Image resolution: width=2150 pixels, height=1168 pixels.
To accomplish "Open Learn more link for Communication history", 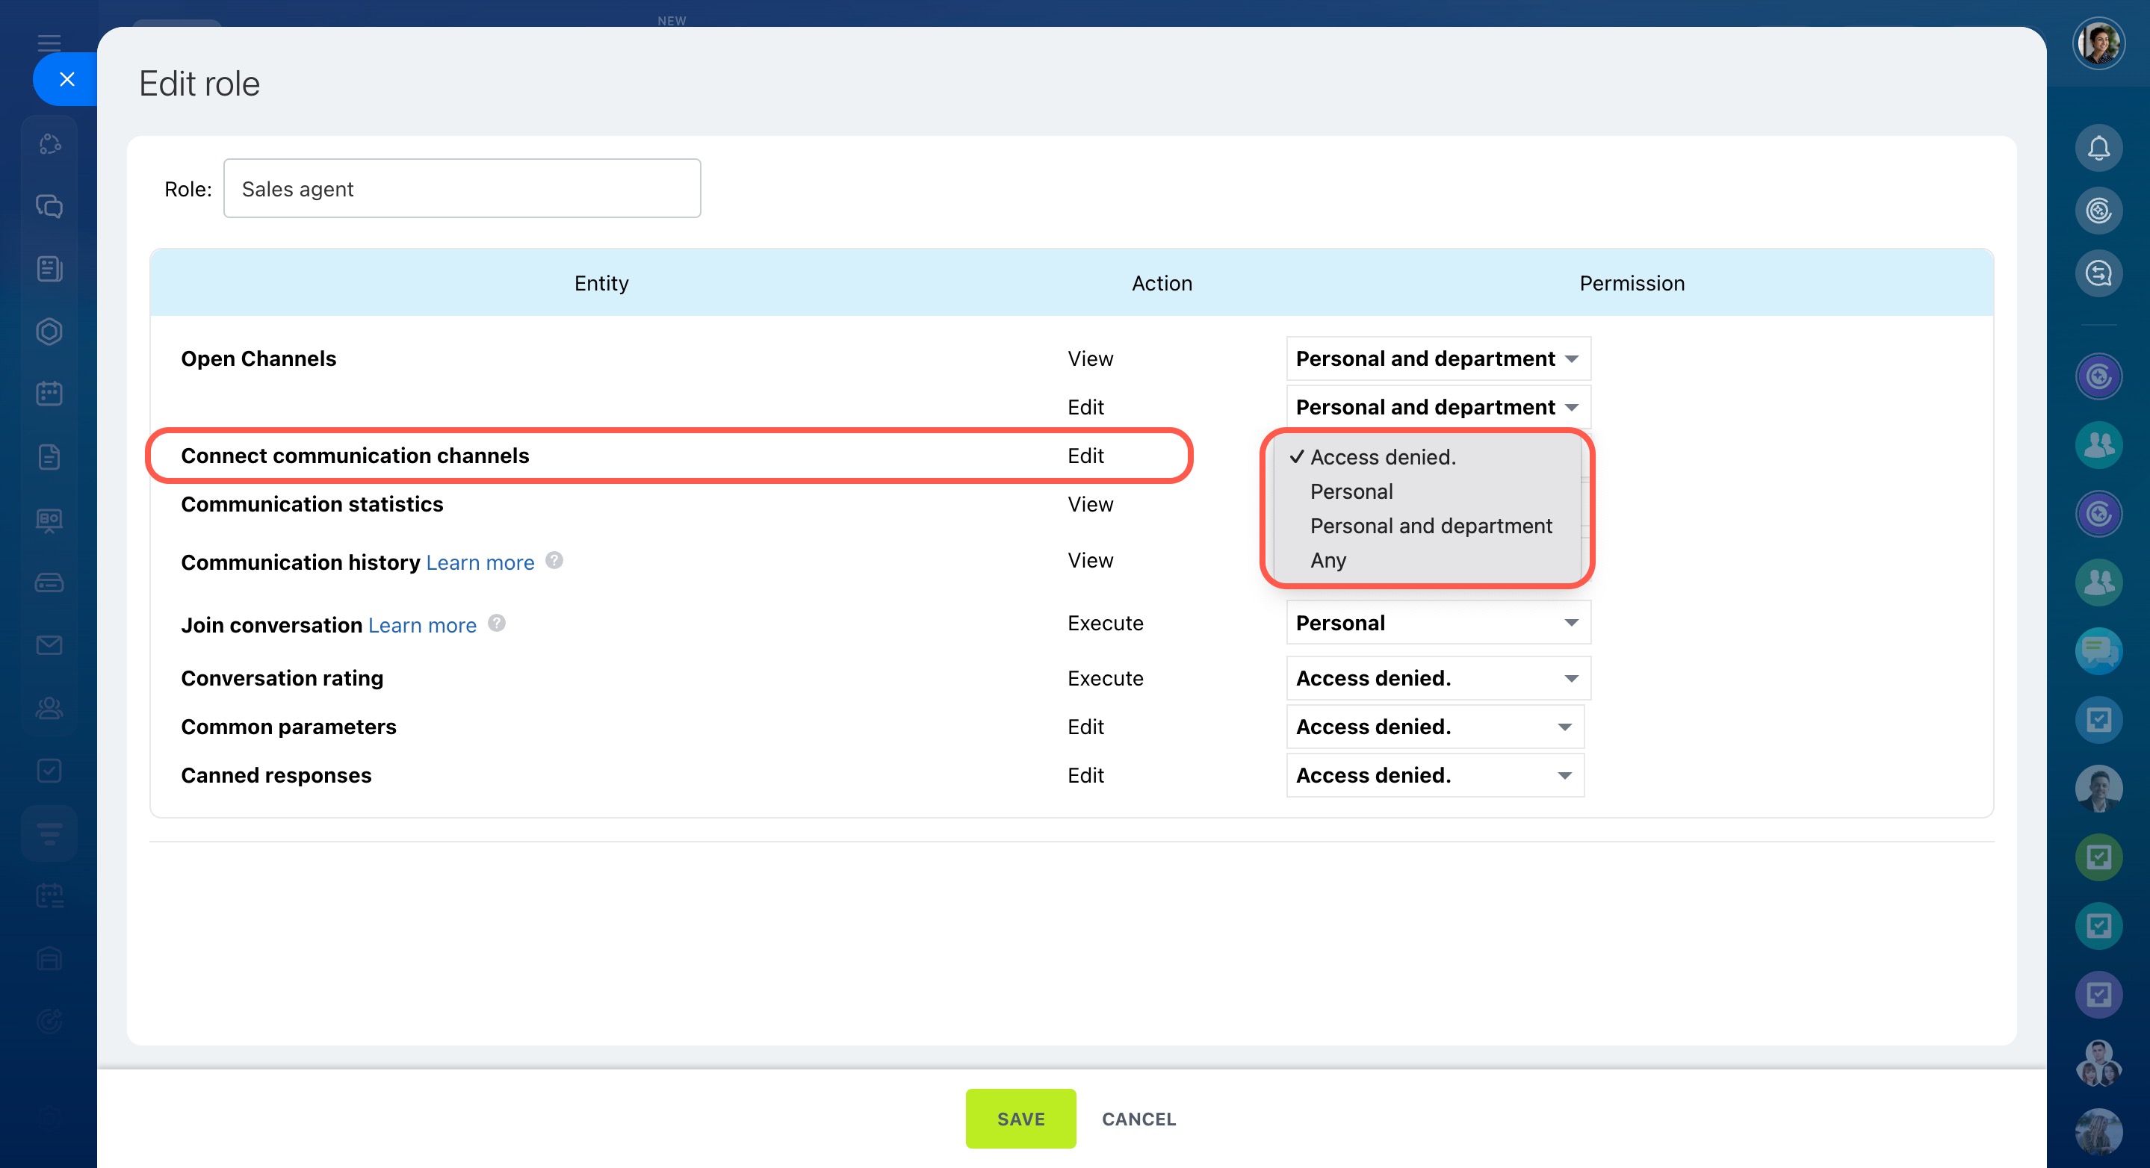I will [x=480, y=562].
